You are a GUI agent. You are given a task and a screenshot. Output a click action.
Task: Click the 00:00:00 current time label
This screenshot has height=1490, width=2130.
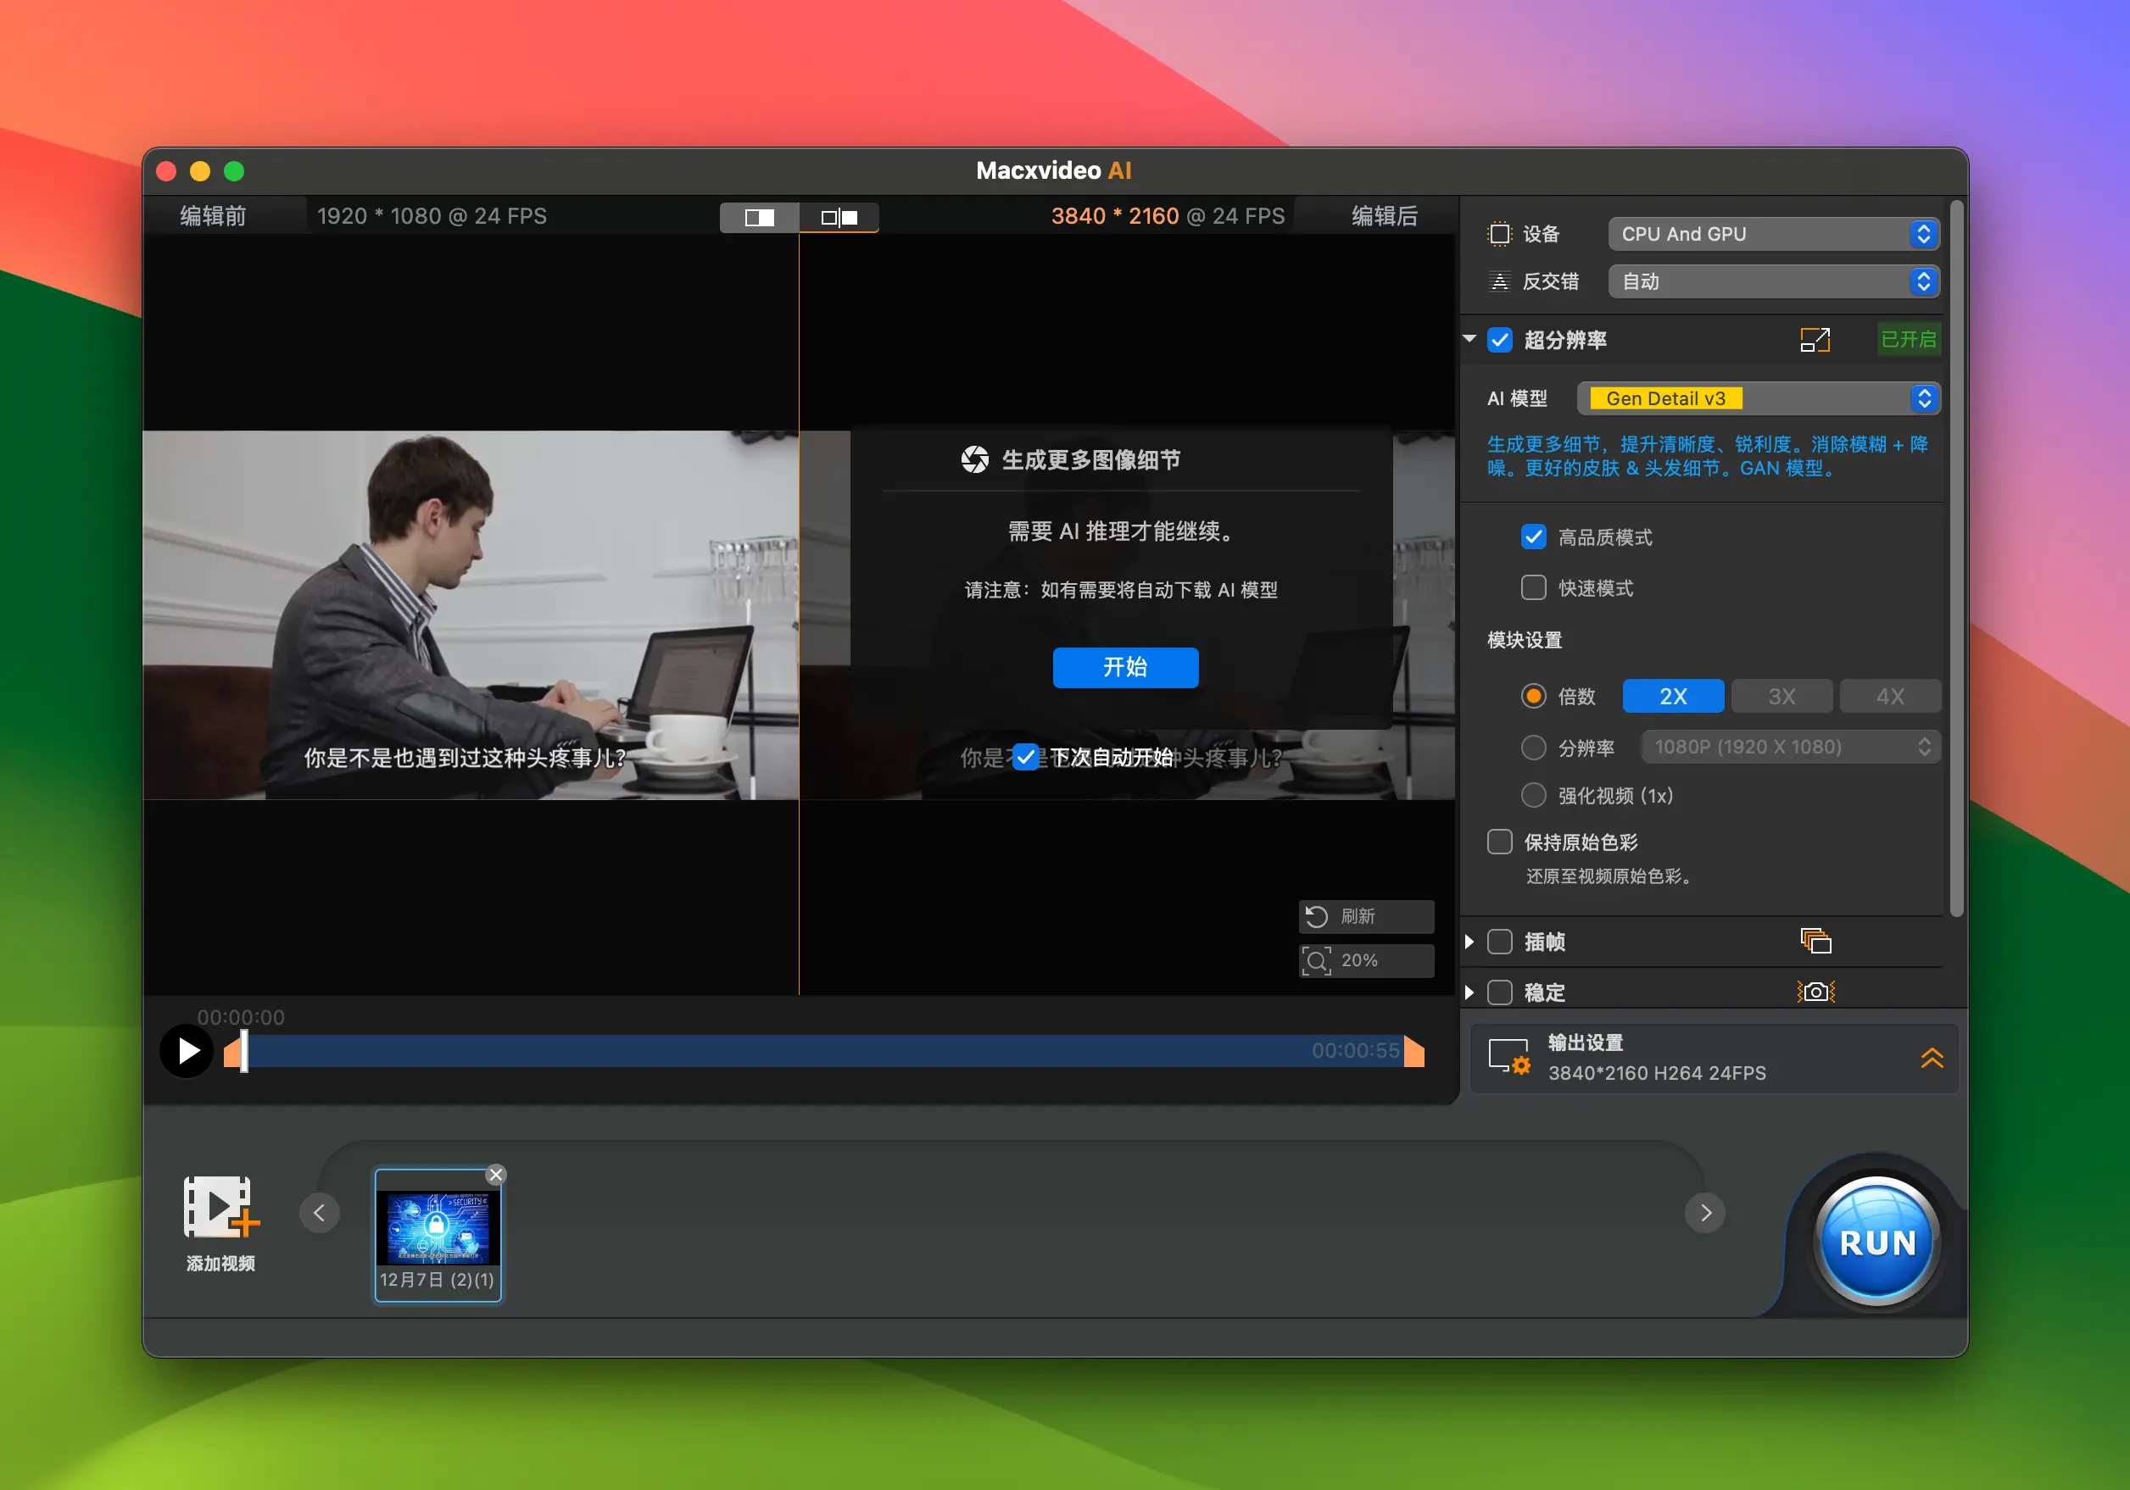click(x=241, y=1017)
